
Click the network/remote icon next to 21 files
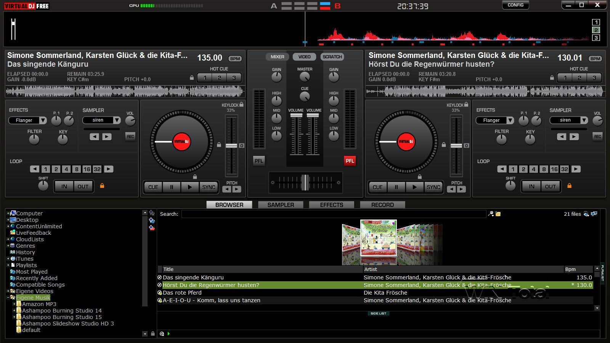click(594, 214)
